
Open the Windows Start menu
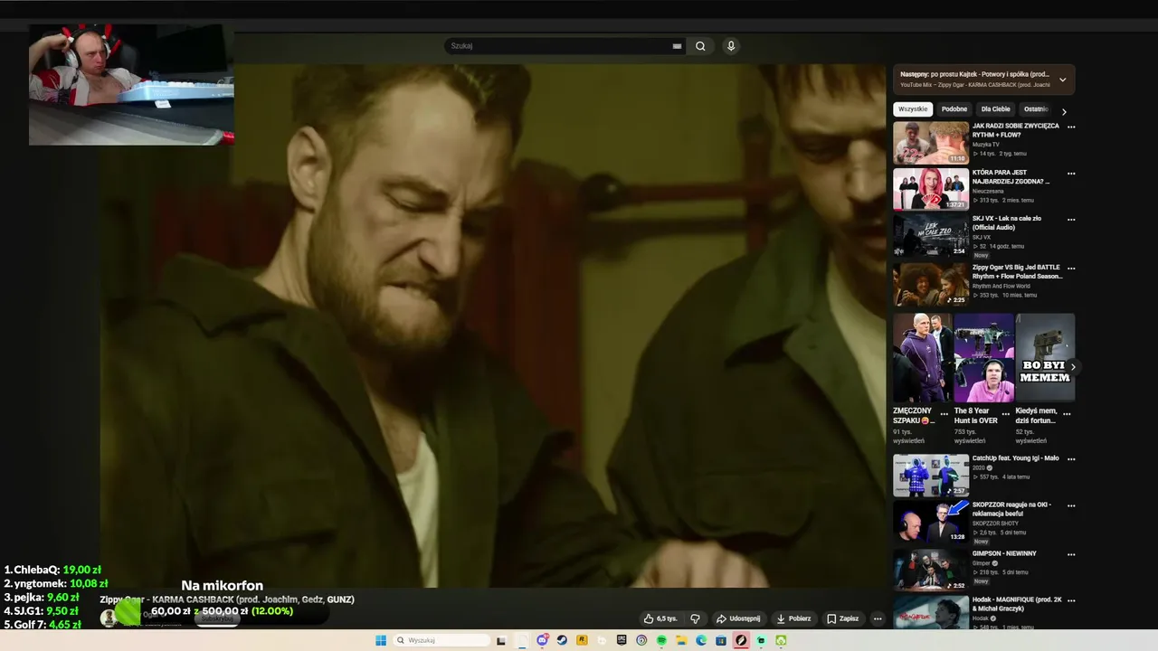pyautogui.click(x=381, y=640)
